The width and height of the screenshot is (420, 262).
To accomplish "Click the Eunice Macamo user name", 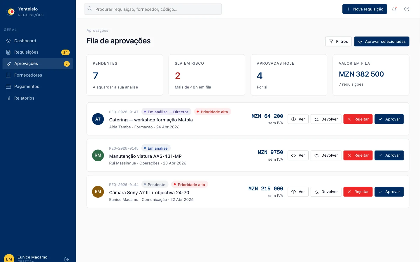I will tap(32, 257).
